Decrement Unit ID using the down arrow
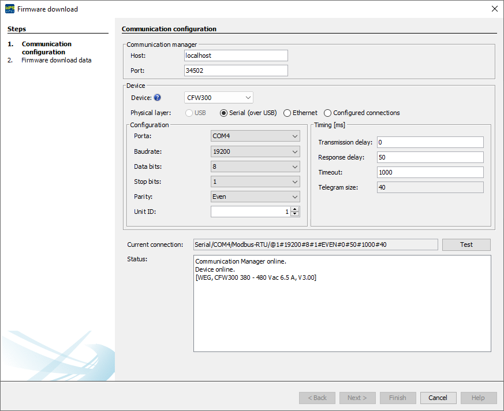The image size is (504, 411). 293,213
